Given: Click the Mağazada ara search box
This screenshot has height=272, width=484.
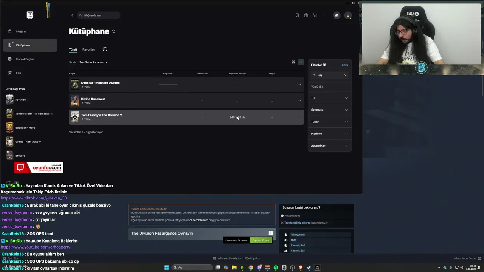Looking at the screenshot, I should tap(99, 15).
